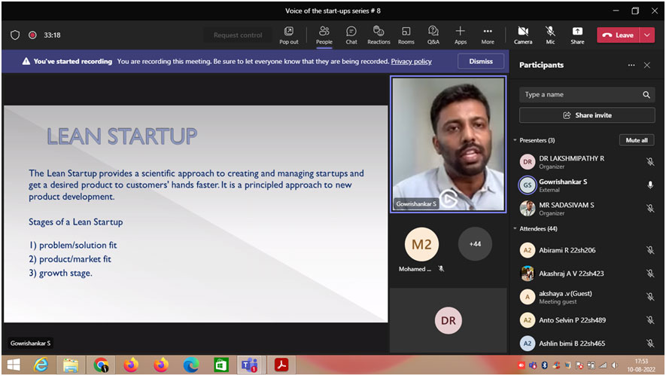Open the breakout Rooms icon
666x376 pixels.
[x=406, y=35]
